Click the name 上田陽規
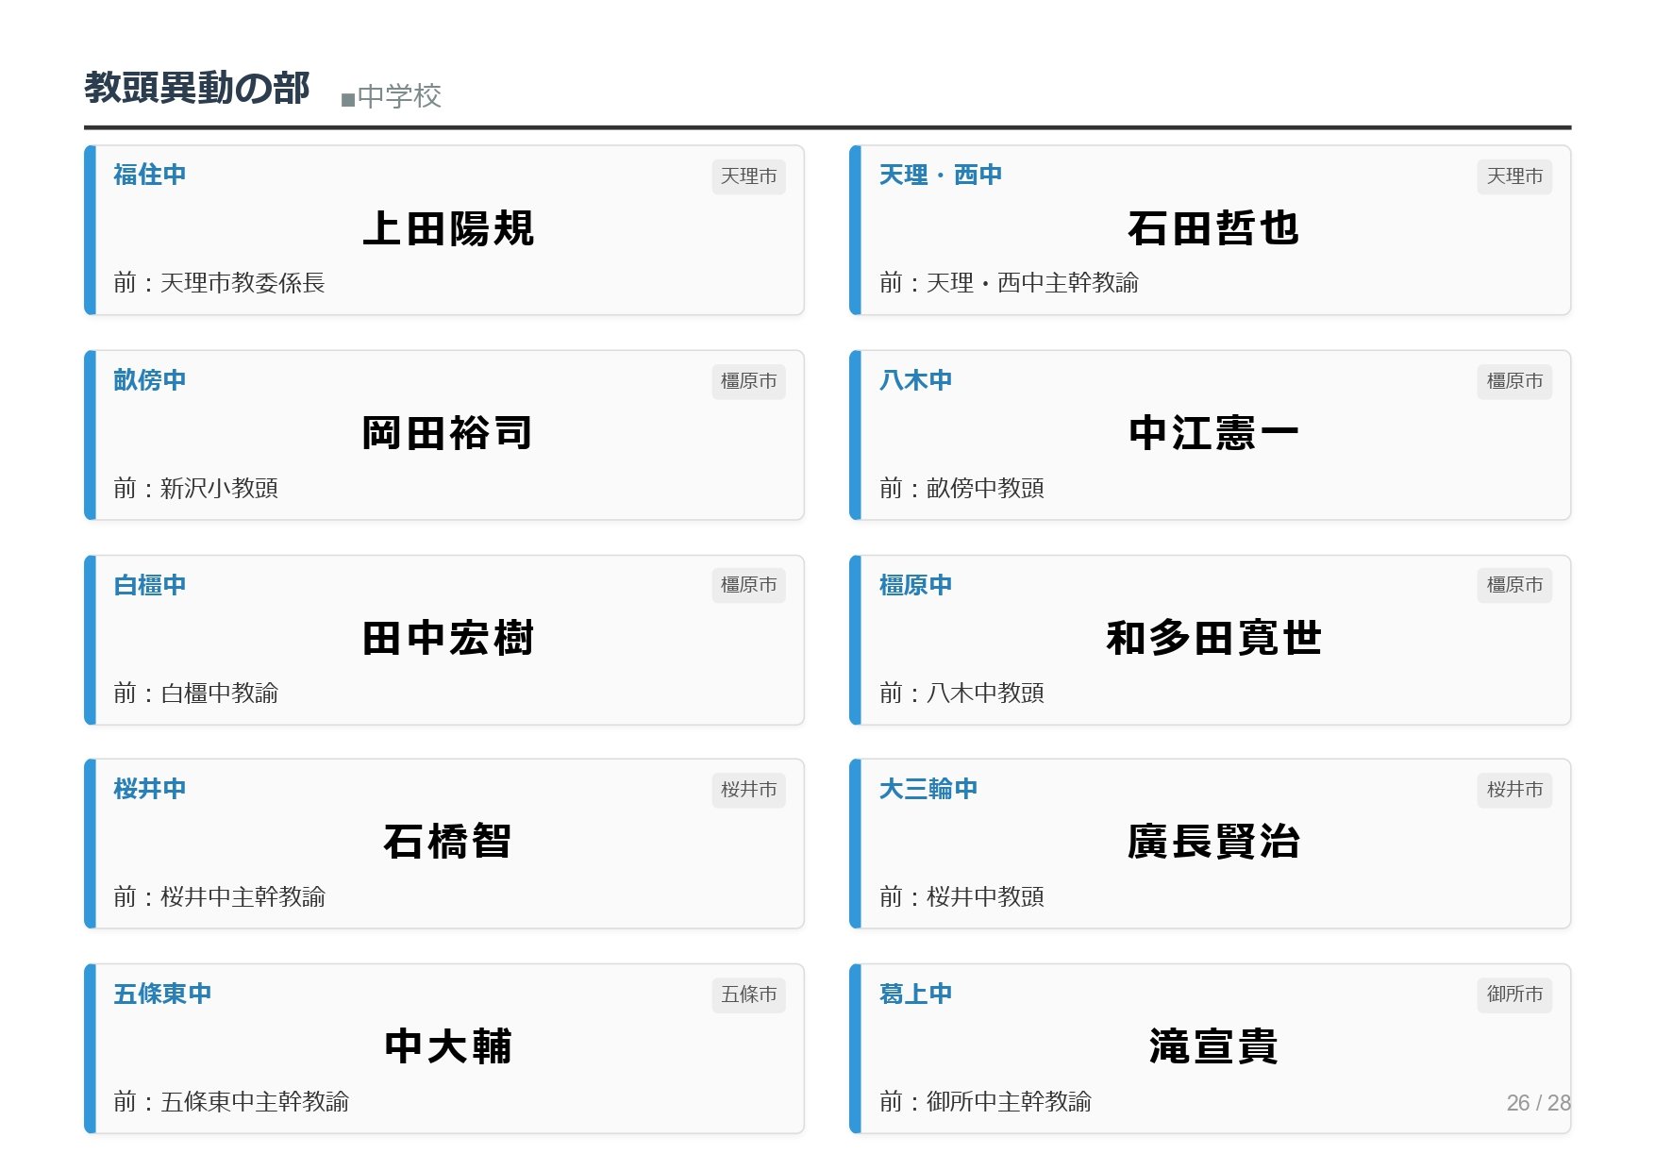The width and height of the screenshot is (1655, 1170). tap(448, 229)
